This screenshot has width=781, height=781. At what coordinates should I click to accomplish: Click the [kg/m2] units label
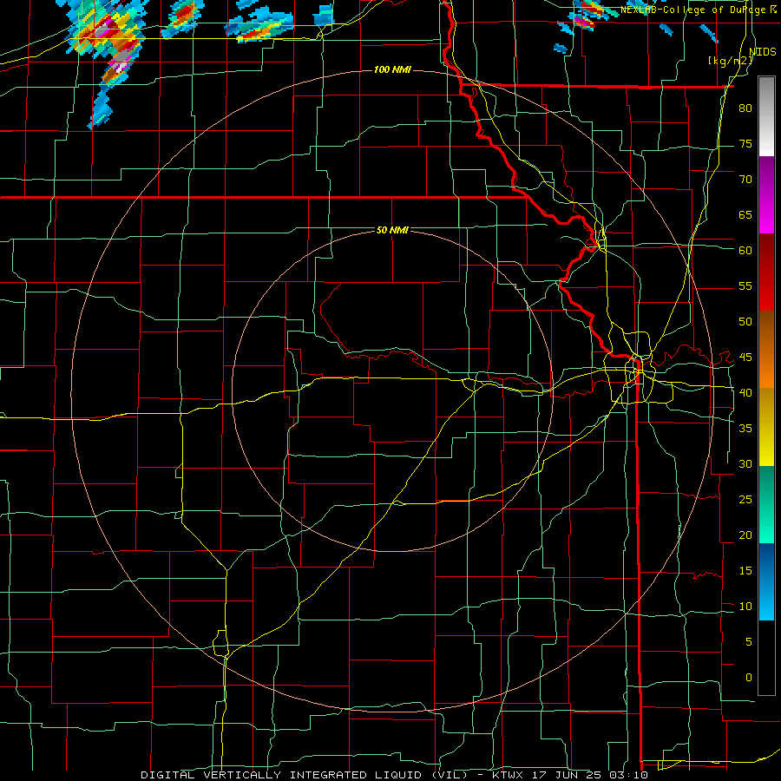pyautogui.click(x=730, y=61)
